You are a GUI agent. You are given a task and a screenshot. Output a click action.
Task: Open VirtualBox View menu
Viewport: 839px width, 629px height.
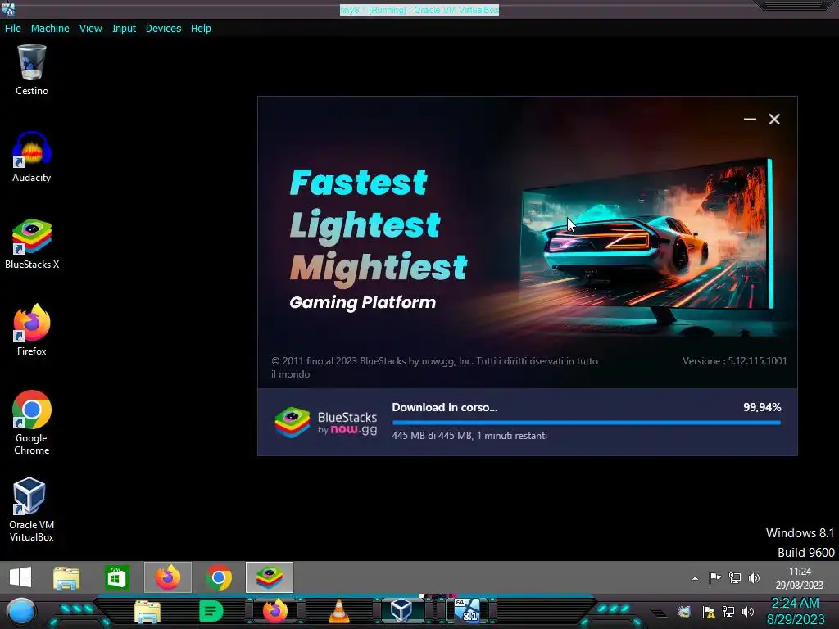coord(90,29)
